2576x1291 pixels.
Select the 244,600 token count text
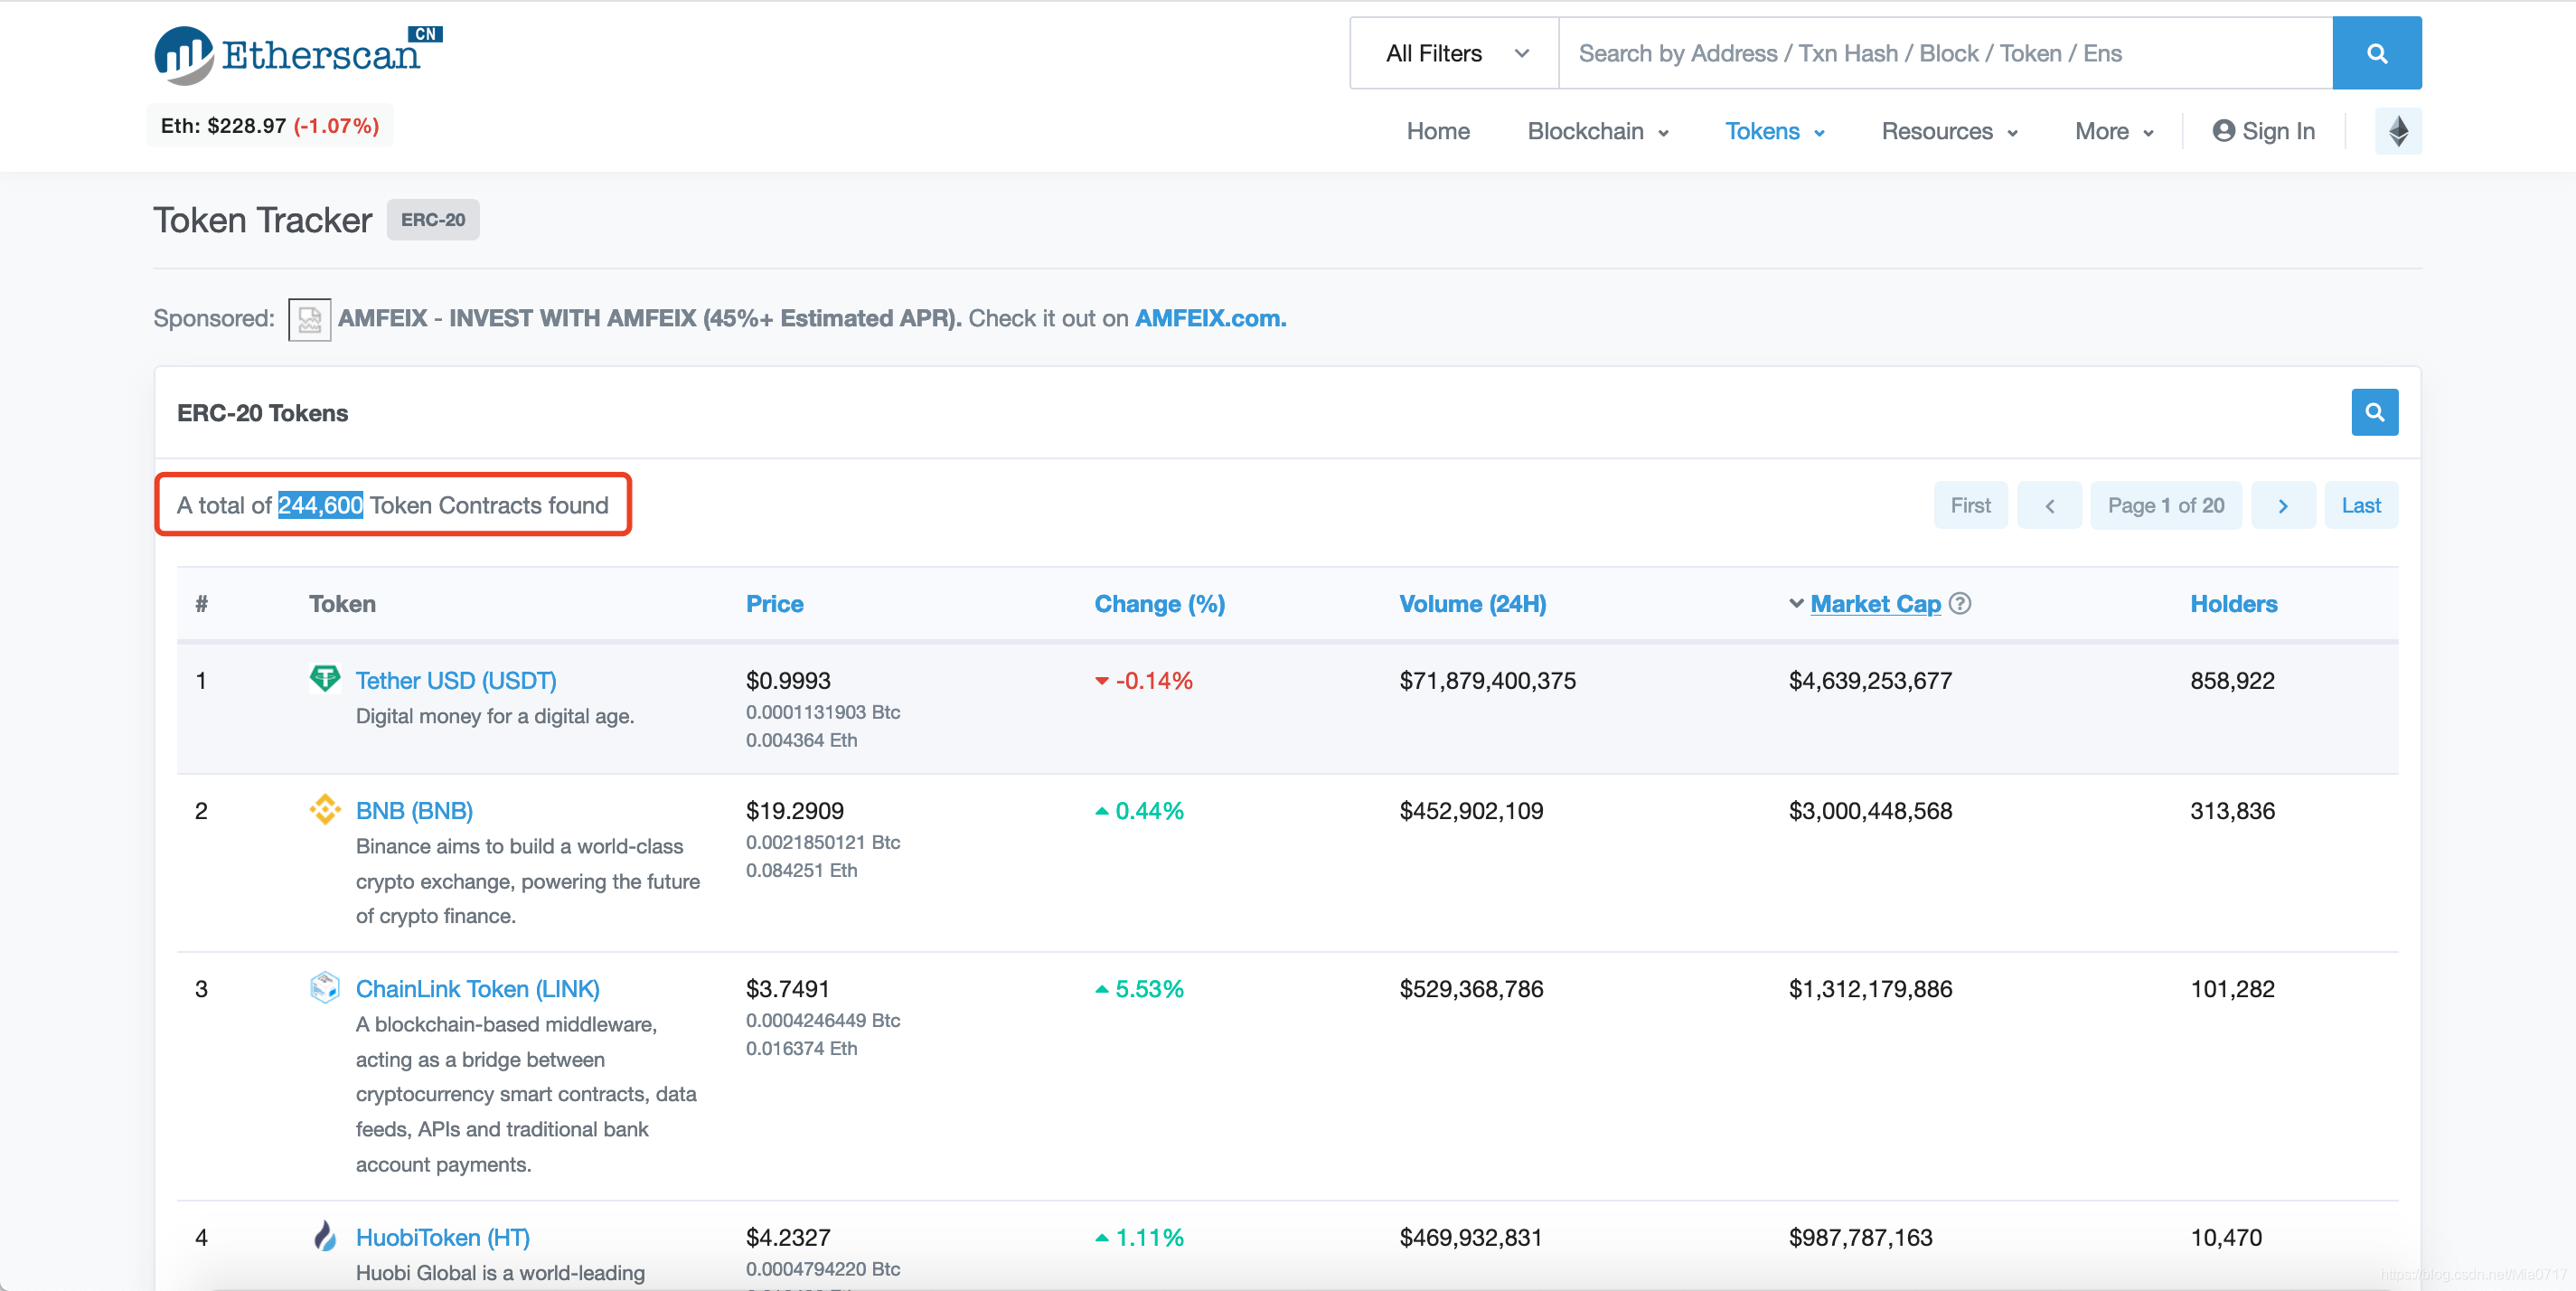point(319,505)
